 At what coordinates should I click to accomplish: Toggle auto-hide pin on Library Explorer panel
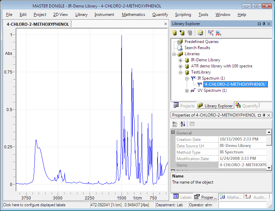[x=264, y=24]
